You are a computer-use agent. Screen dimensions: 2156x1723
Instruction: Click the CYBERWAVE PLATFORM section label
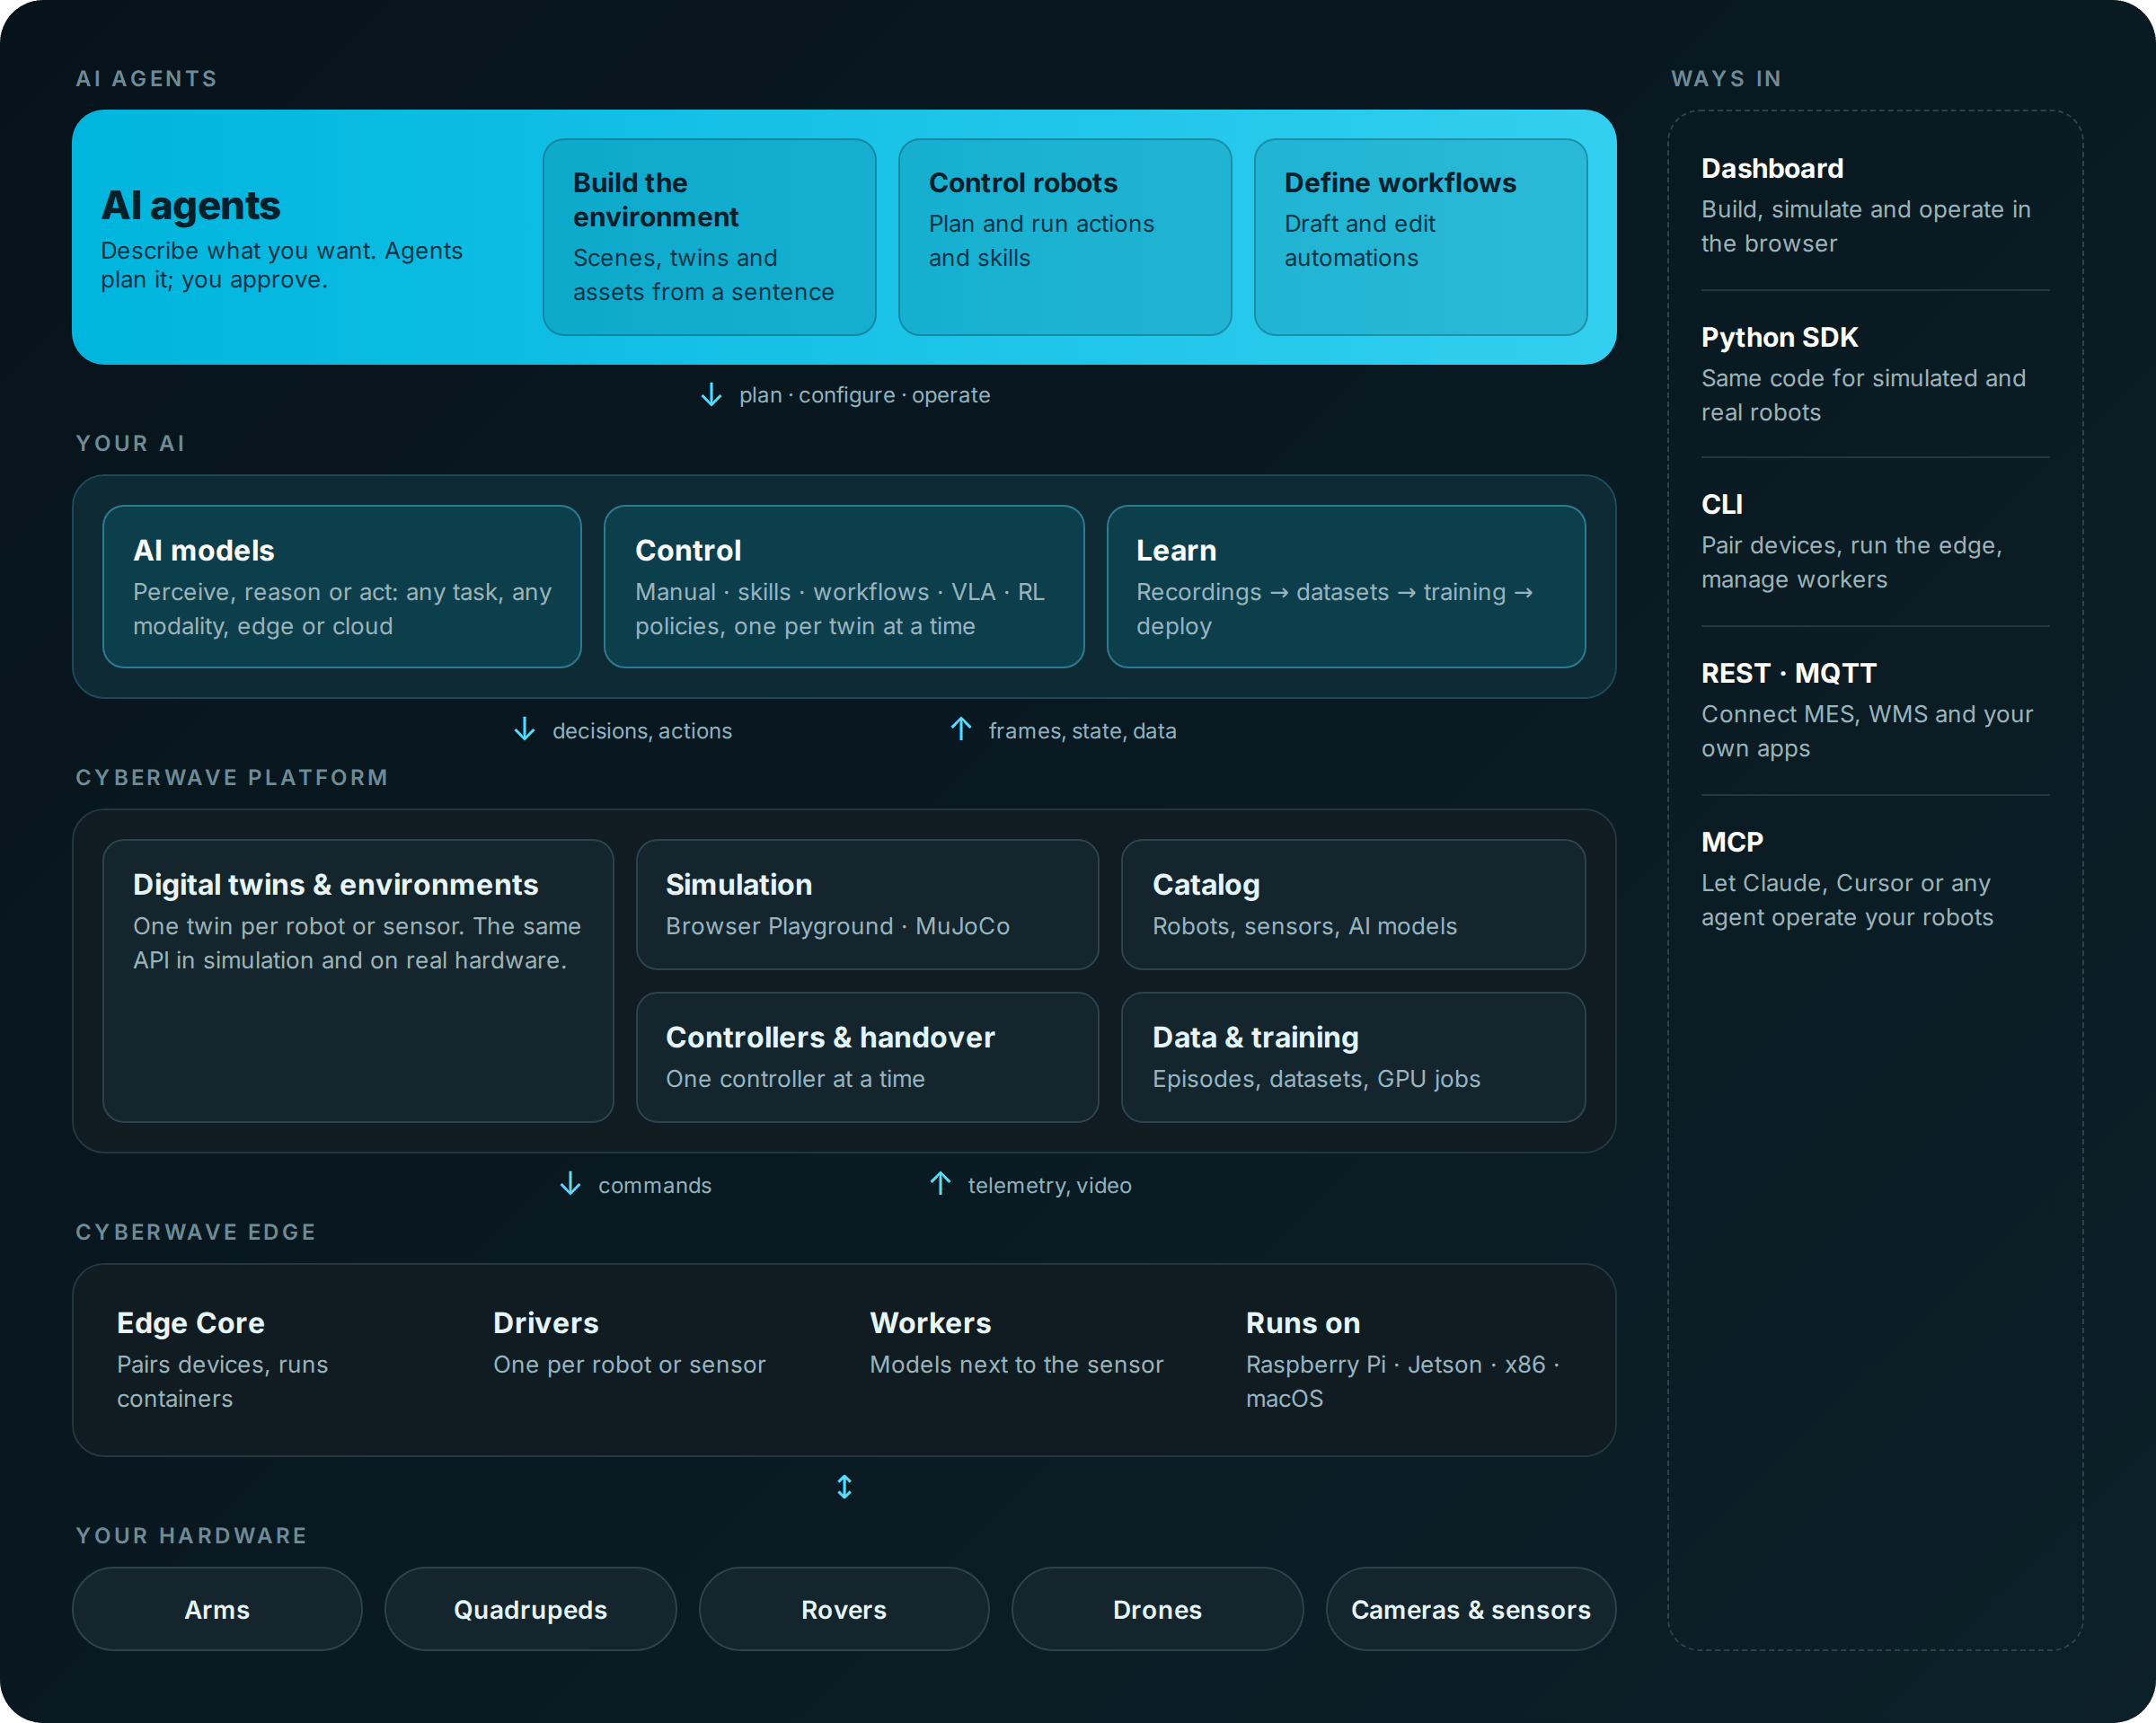[232, 777]
